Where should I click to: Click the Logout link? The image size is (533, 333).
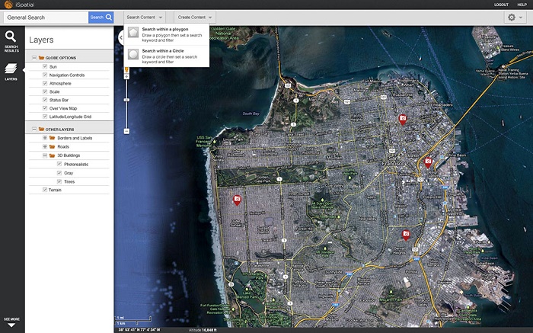(x=501, y=5)
